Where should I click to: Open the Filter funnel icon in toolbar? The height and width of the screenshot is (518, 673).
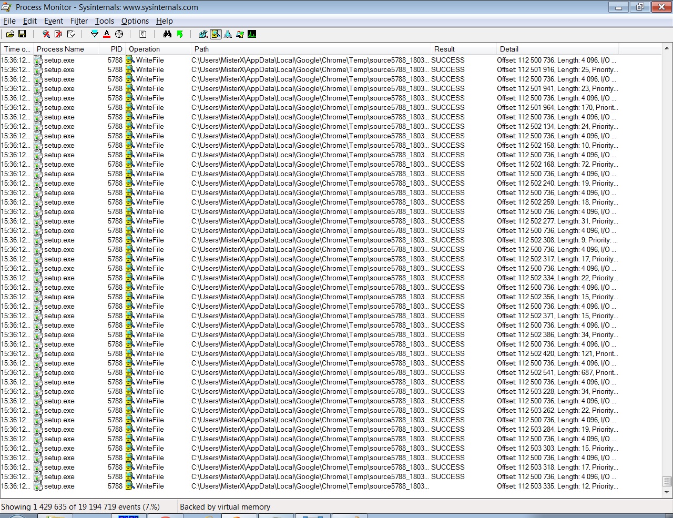click(95, 34)
